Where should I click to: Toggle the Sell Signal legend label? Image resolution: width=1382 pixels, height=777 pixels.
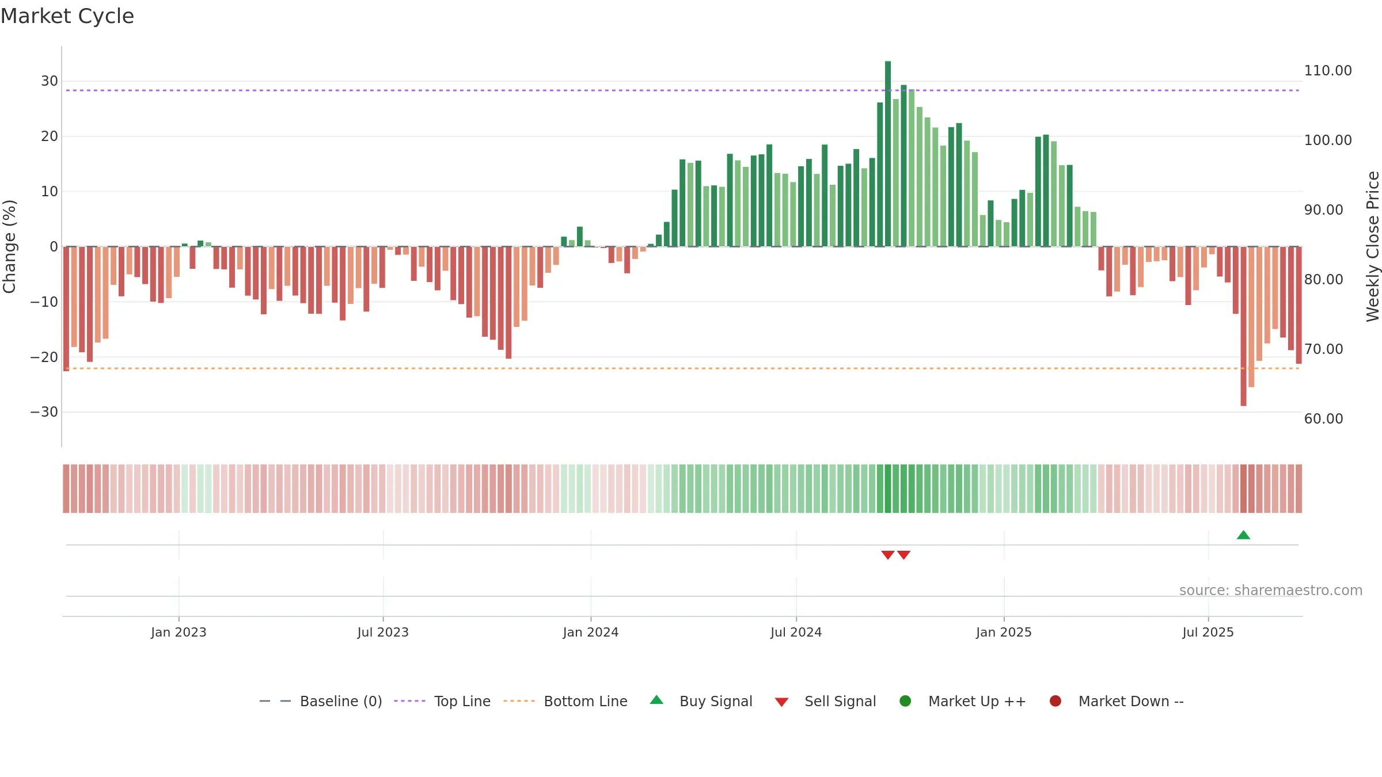840,701
